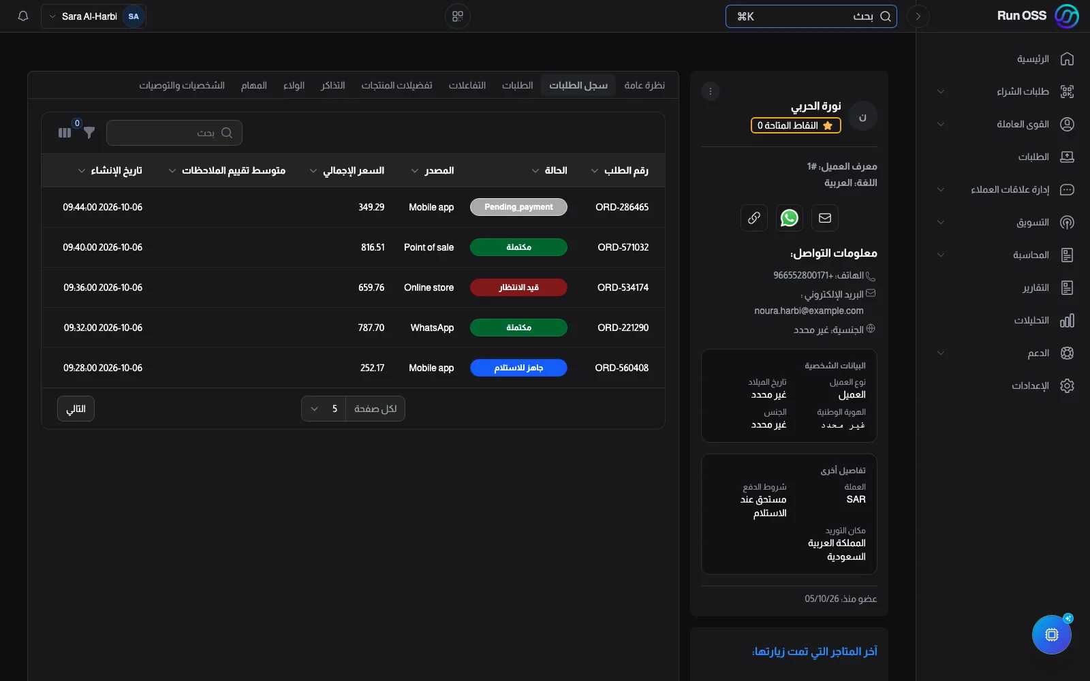Open WhatsApp chat with customer
The image size is (1090, 681).
coord(790,218)
